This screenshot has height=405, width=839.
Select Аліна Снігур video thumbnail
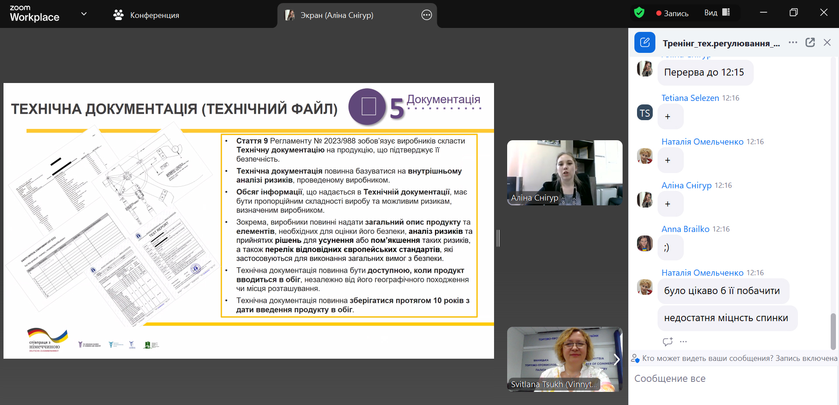(x=565, y=173)
